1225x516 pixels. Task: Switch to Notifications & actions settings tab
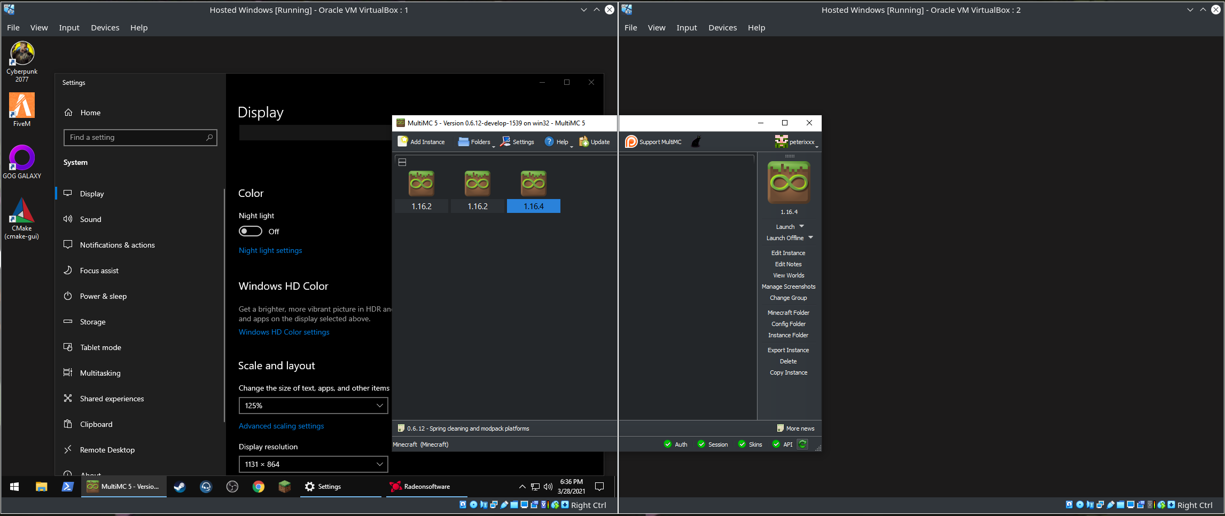pyautogui.click(x=117, y=244)
